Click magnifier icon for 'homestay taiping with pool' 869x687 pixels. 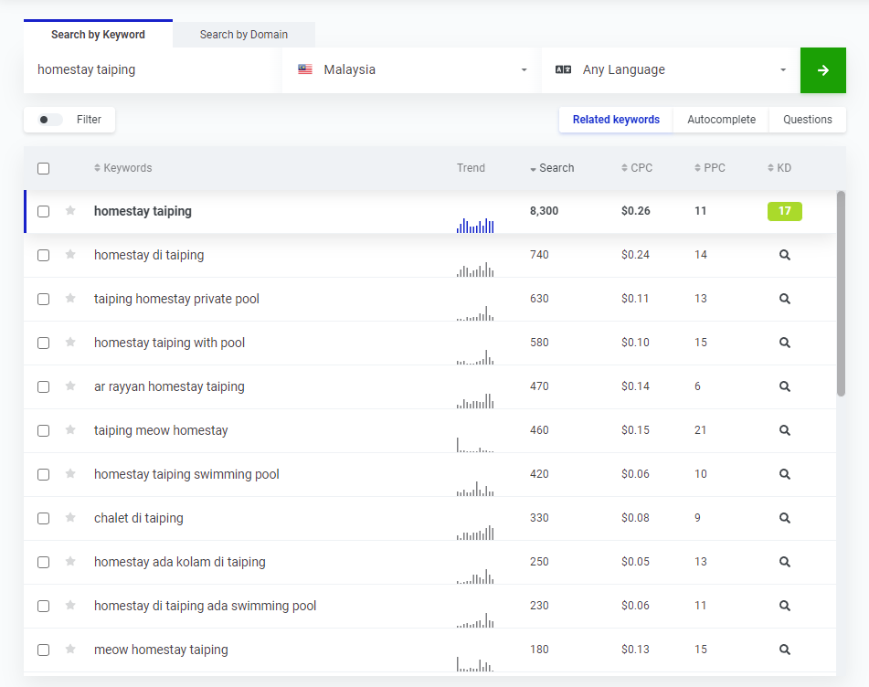[x=784, y=343]
